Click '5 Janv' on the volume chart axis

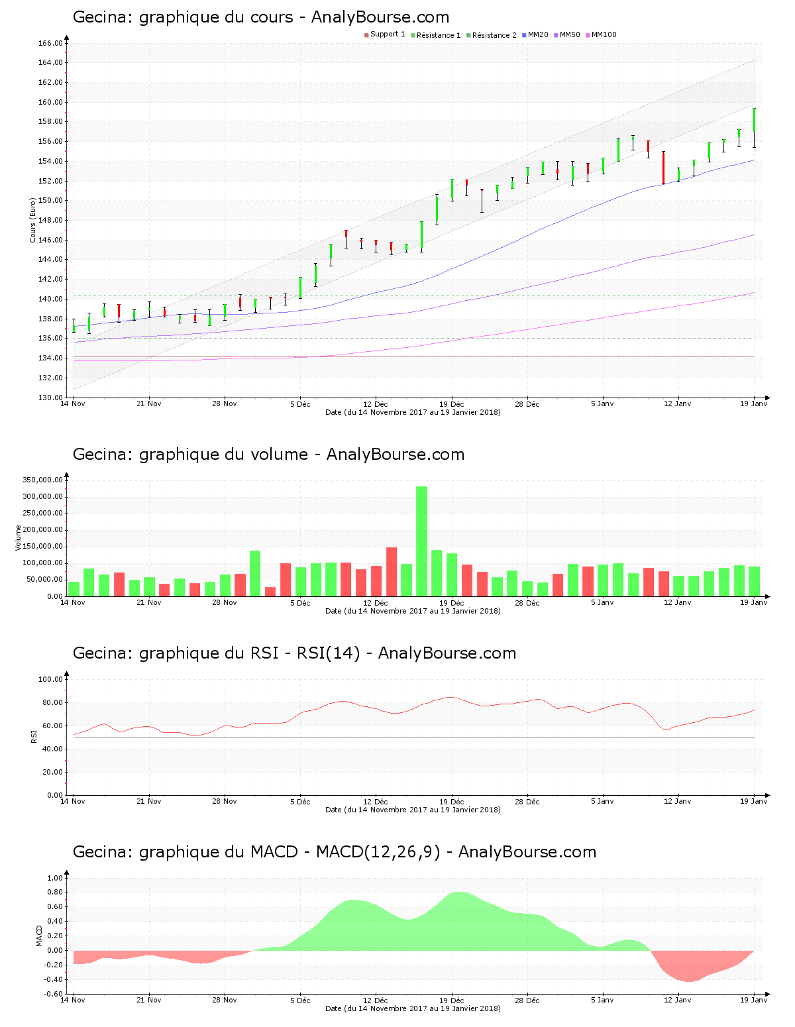[x=602, y=603]
